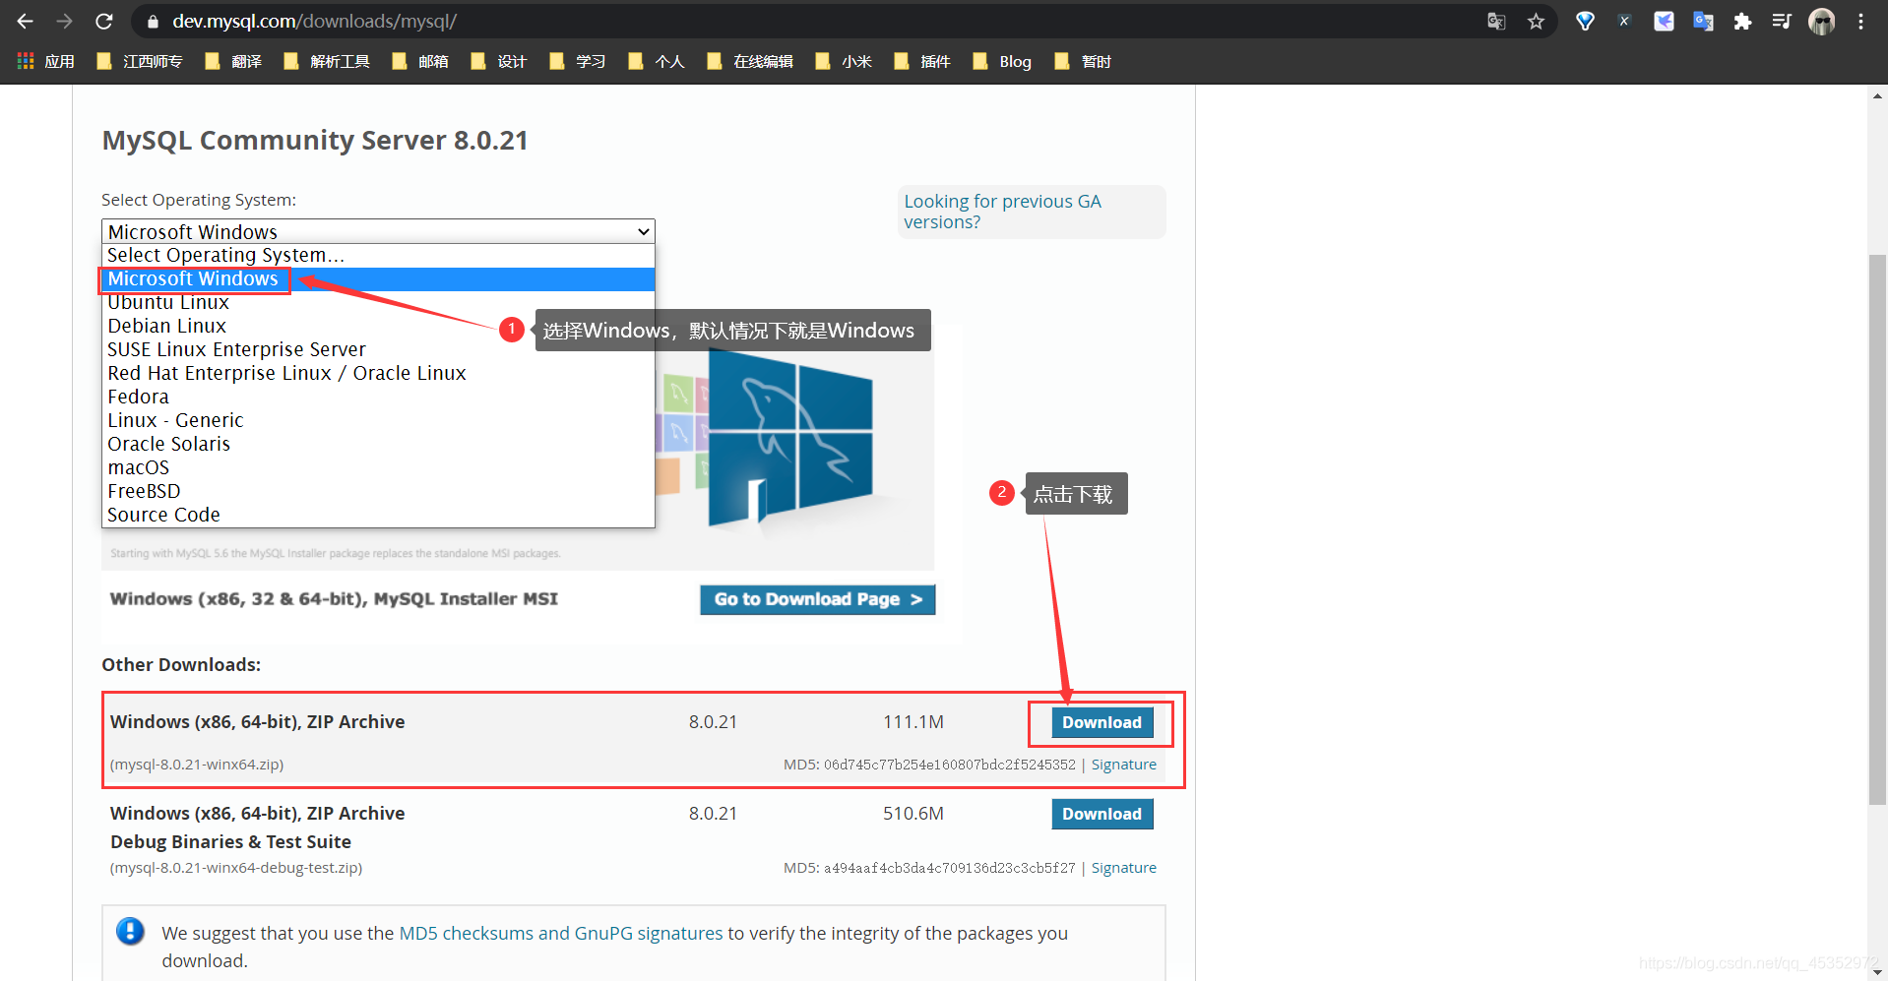
Task: Click the 'Other Downloads:' label
Action: (181, 665)
